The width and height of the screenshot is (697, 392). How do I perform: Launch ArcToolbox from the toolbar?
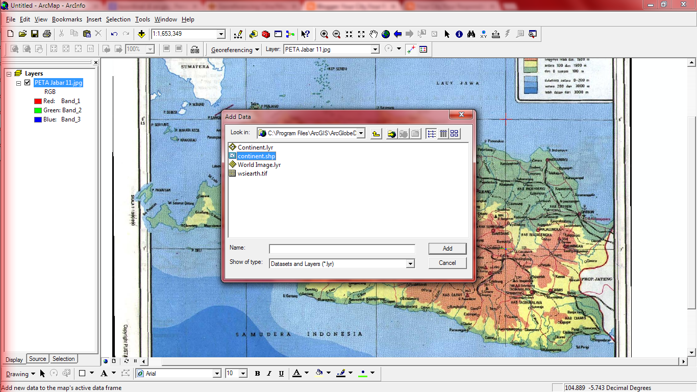click(266, 34)
